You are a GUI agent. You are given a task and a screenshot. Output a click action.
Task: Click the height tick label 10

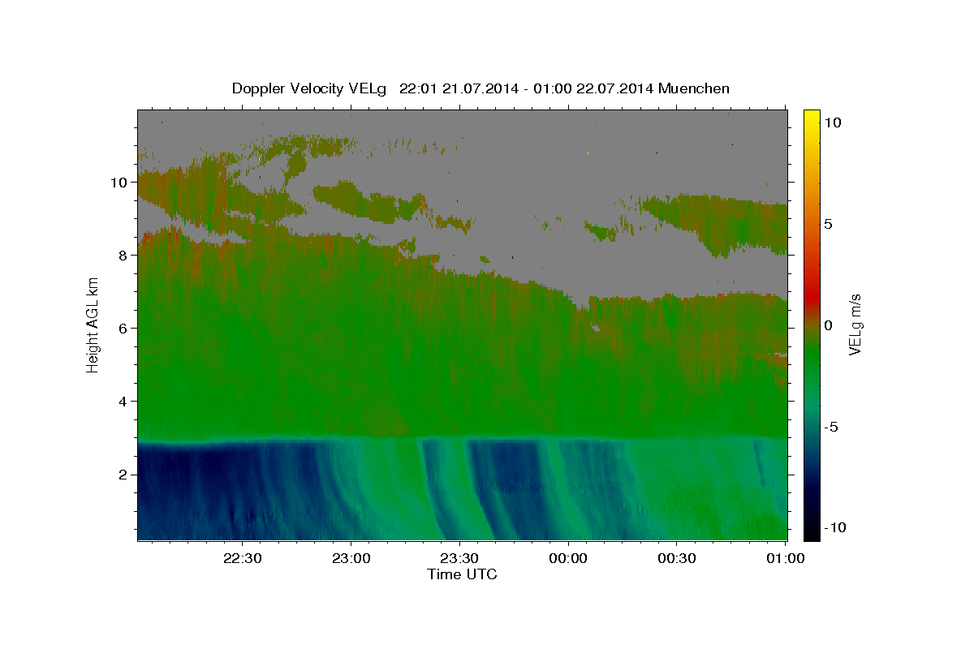click(x=119, y=183)
